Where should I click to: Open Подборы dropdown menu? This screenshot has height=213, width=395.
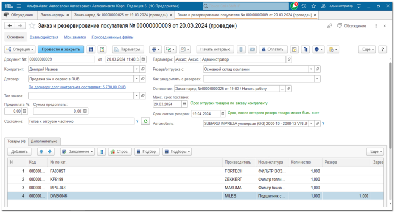pos(177,151)
